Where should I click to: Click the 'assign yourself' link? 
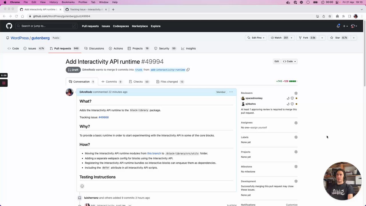coord(259,128)
